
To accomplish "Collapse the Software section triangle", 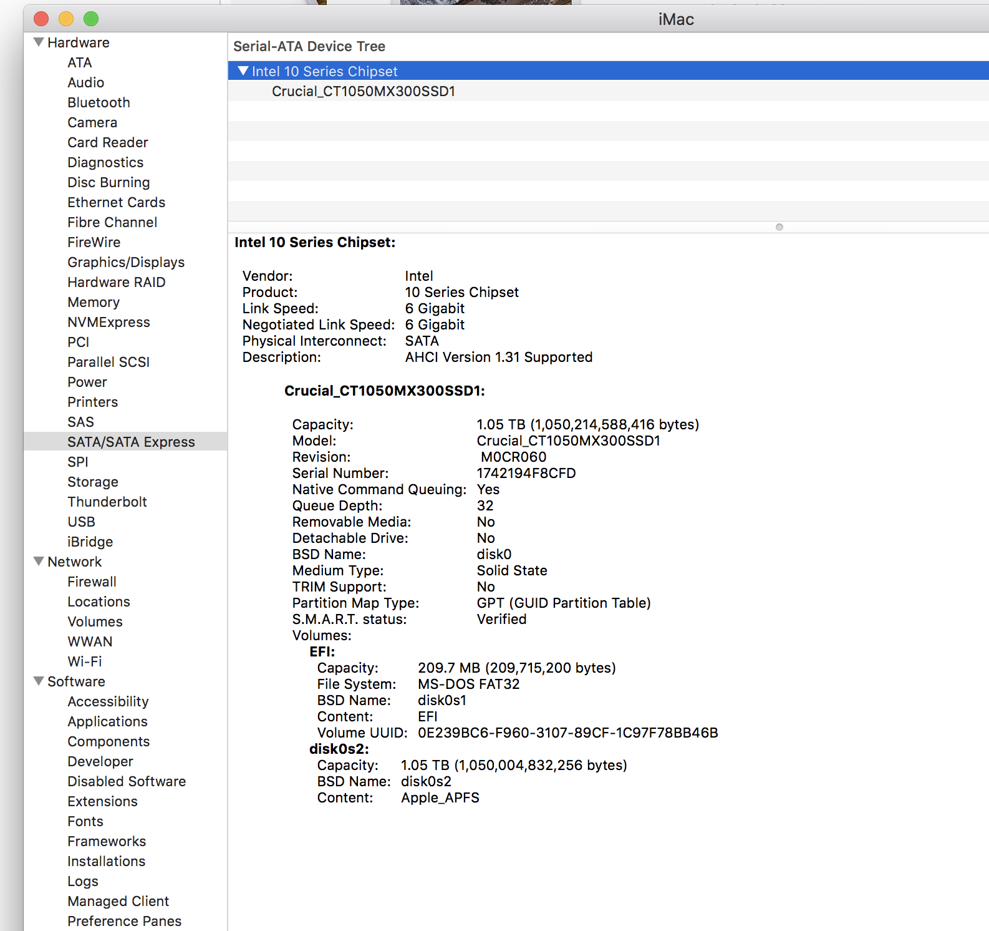I will coord(39,681).
